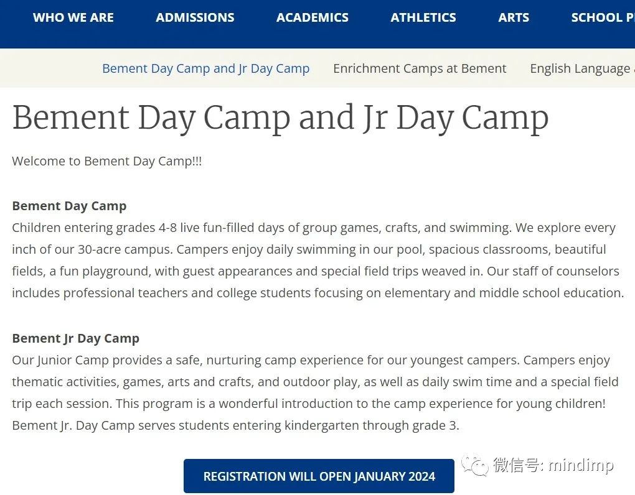Viewport: 635px width, 495px height.
Task: Open the WHO WE ARE menu
Action: (73, 17)
